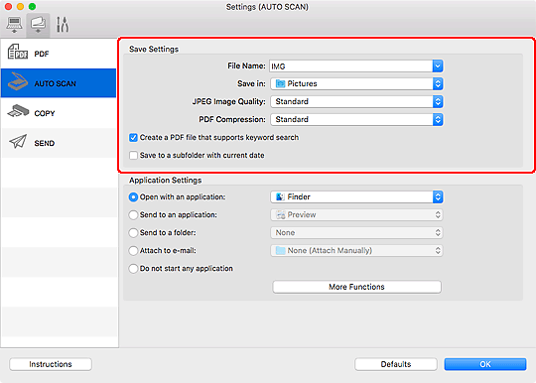Viewport: 536px width, 383px height.
Task: Click the yellow minimize window button
Action: tap(20, 7)
